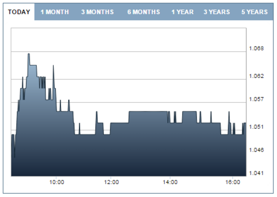The width and height of the screenshot is (277, 197).
Task: Click the 16:00 time label
Action: 232,183
